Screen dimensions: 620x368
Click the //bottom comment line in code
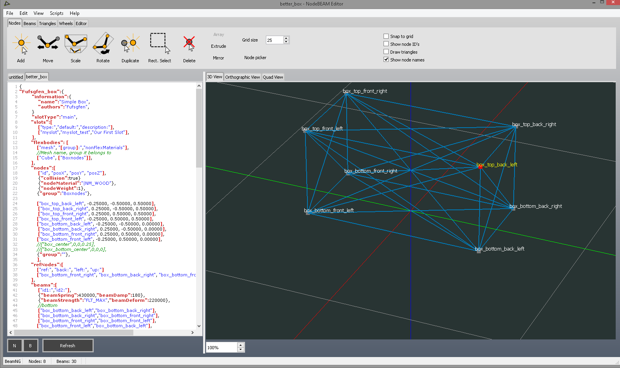click(x=47, y=305)
